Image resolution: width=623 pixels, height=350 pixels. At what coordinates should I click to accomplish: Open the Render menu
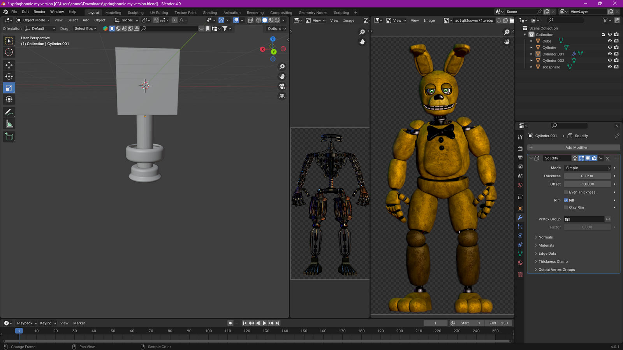click(x=39, y=12)
